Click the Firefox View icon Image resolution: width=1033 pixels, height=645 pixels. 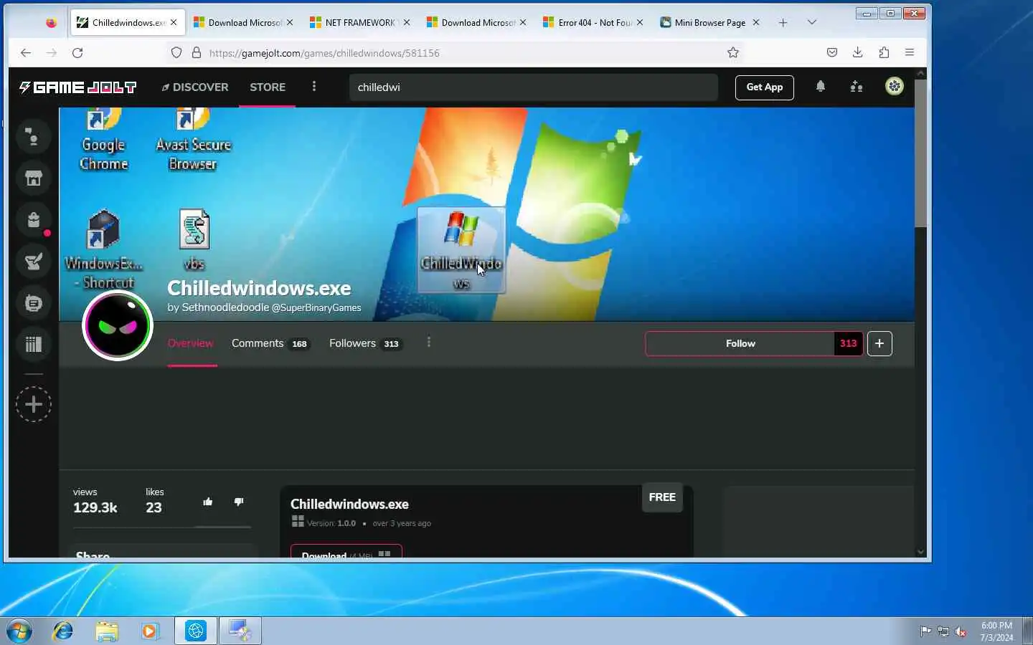click(51, 22)
